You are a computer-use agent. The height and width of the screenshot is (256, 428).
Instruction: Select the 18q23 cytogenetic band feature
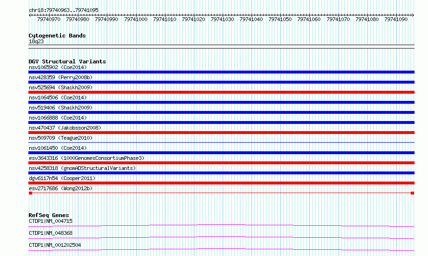221,47
